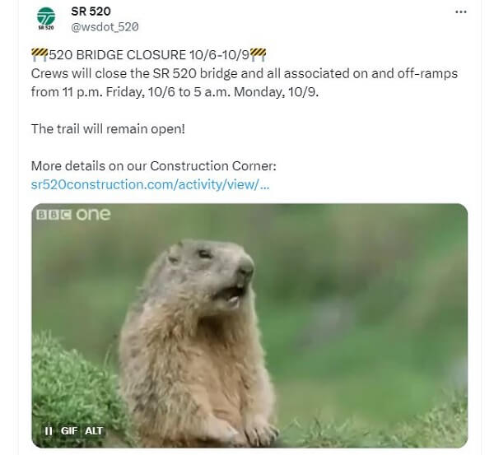Pause the playing GIF
The width and height of the screenshot is (494, 455).
point(49,431)
